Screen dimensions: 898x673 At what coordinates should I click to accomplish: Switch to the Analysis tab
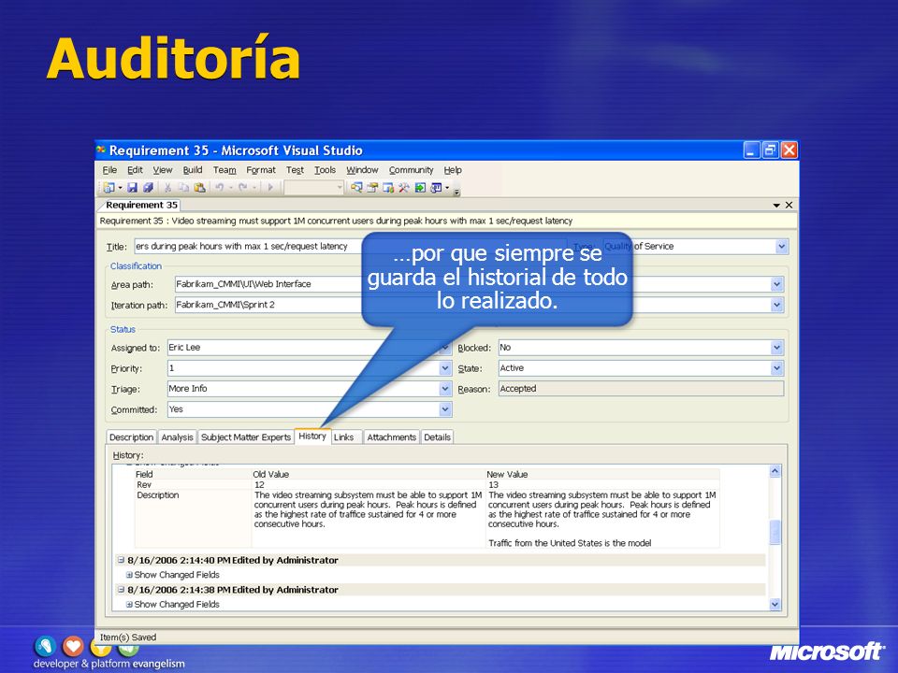[x=177, y=437]
